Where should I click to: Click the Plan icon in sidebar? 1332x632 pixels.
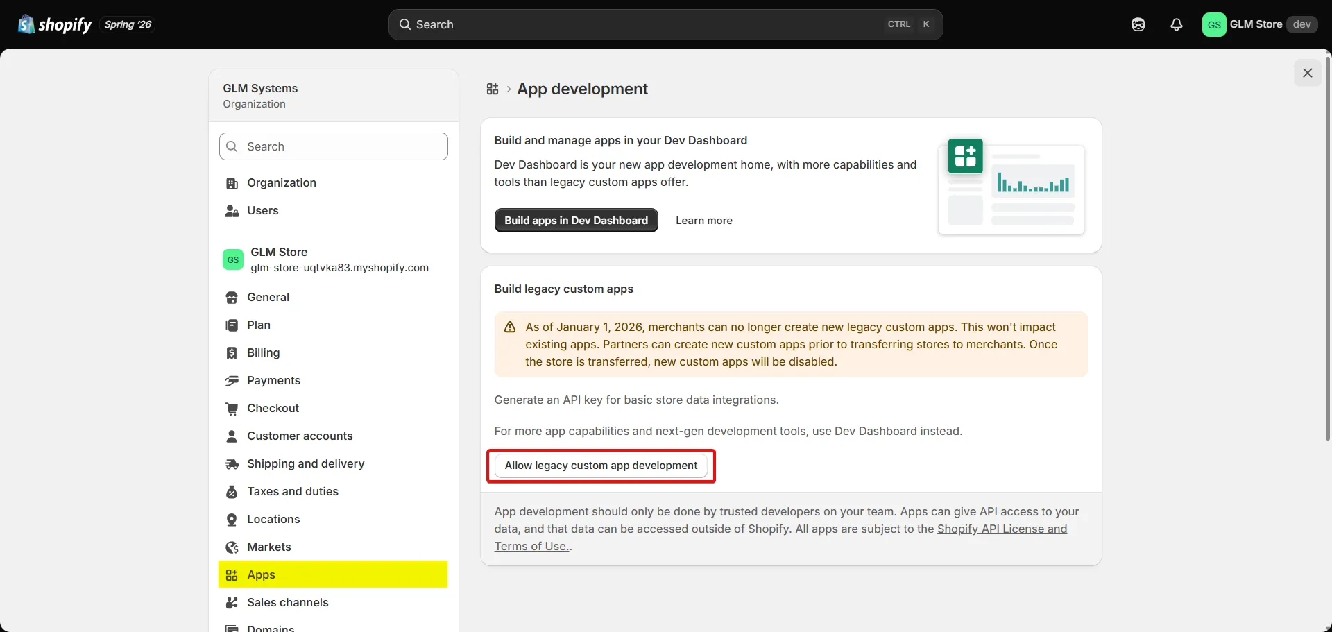coord(232,325)
